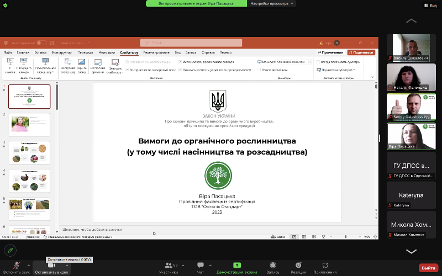Click Вид view button in Zoom corner

coord(431,6)
